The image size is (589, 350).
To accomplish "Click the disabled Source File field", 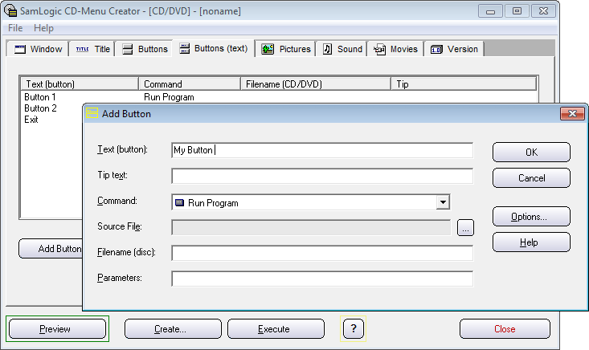I will (x=311, y=227).
